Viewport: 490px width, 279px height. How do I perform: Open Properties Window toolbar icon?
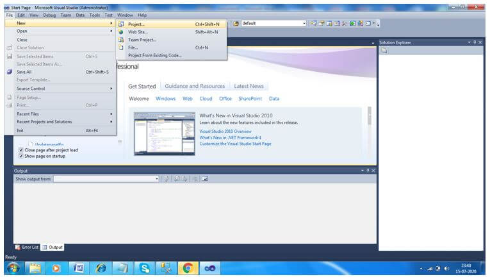click(x=322, y=24)
